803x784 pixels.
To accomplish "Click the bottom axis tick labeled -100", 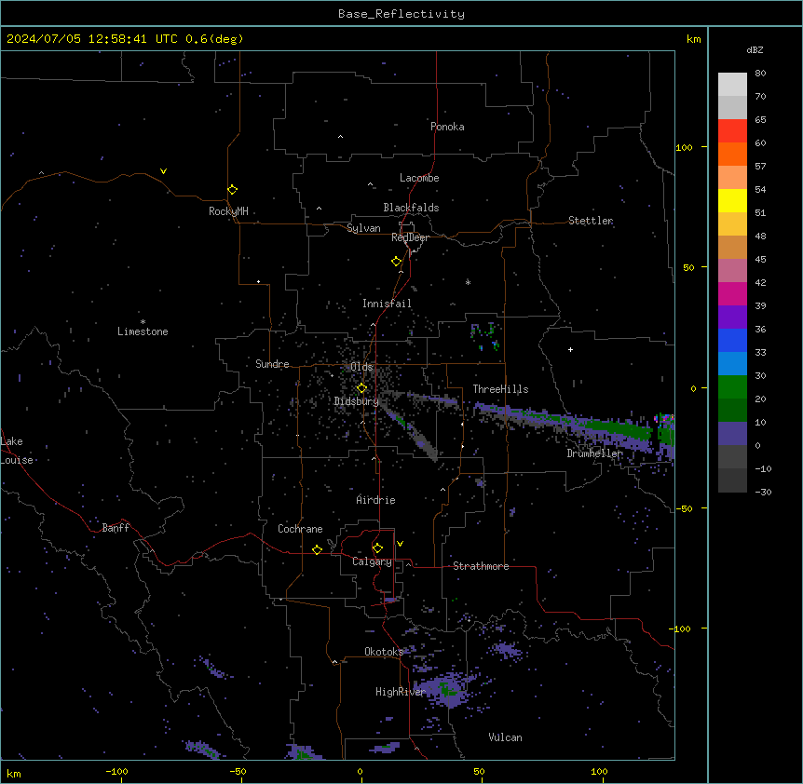I will pyautogui.click(x=116, y=771).
